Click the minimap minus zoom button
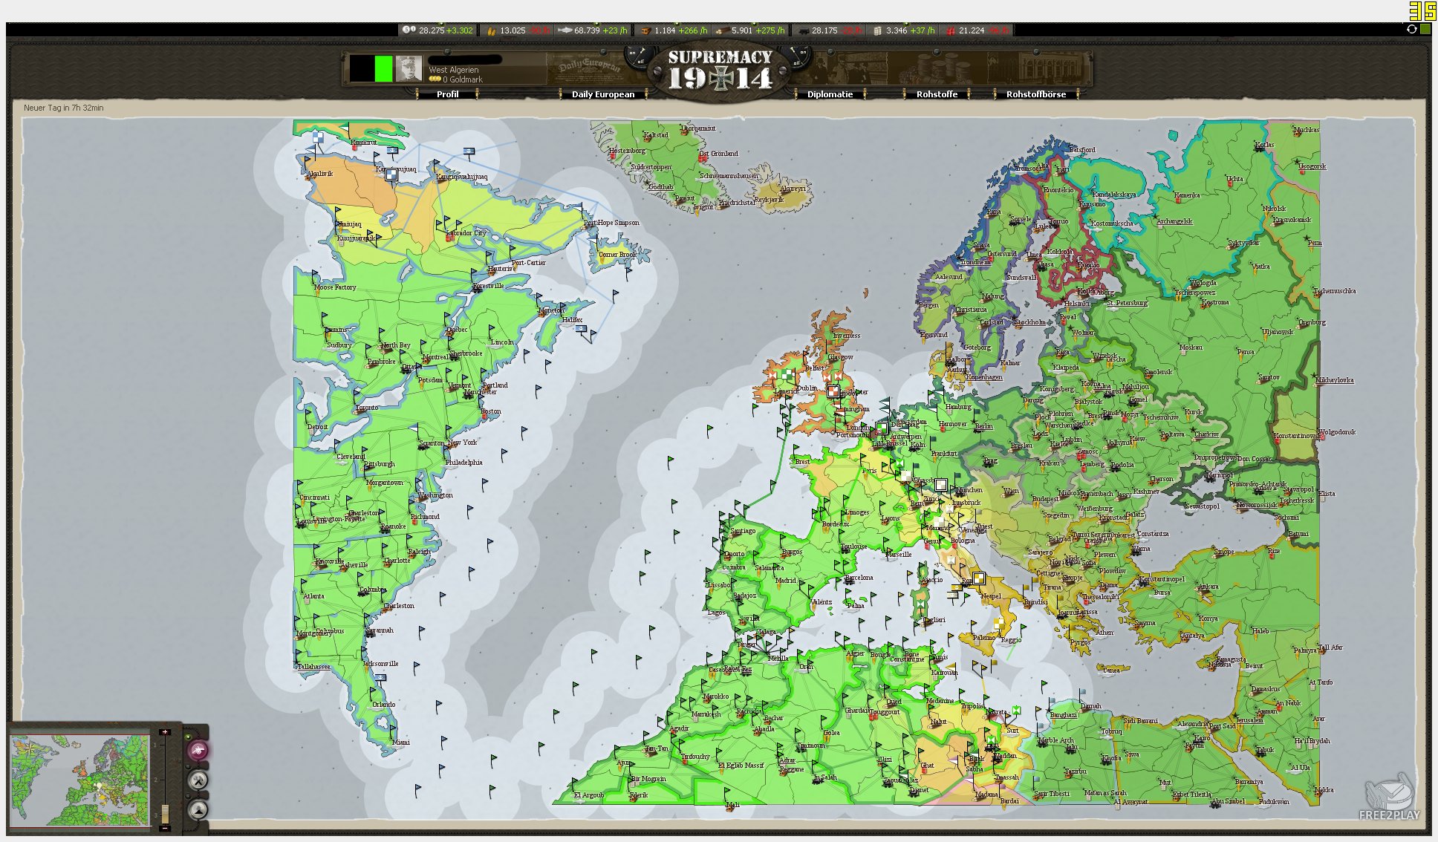The width and height of the screenshot is (1438, 842). pos(165,828)
